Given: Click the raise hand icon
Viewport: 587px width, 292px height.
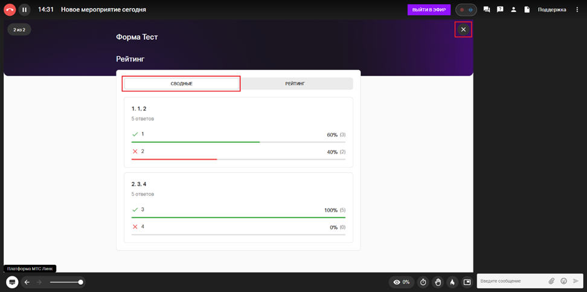Looking at the screenshot, I should click(x=438, y=282).
